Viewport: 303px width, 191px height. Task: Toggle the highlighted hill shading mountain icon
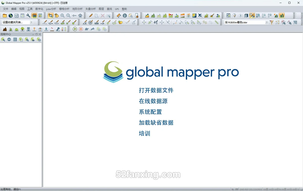coord(282,16)
